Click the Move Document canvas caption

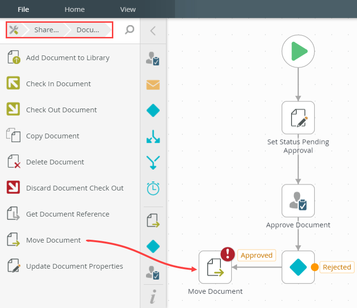tap(215, 291)
